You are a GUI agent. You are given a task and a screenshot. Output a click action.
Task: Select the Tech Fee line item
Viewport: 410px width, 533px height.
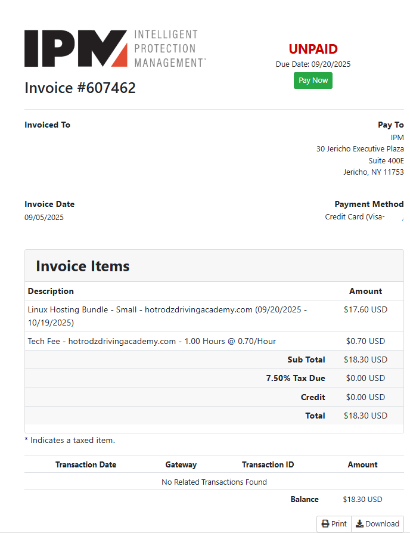click(x=151, y=341)
